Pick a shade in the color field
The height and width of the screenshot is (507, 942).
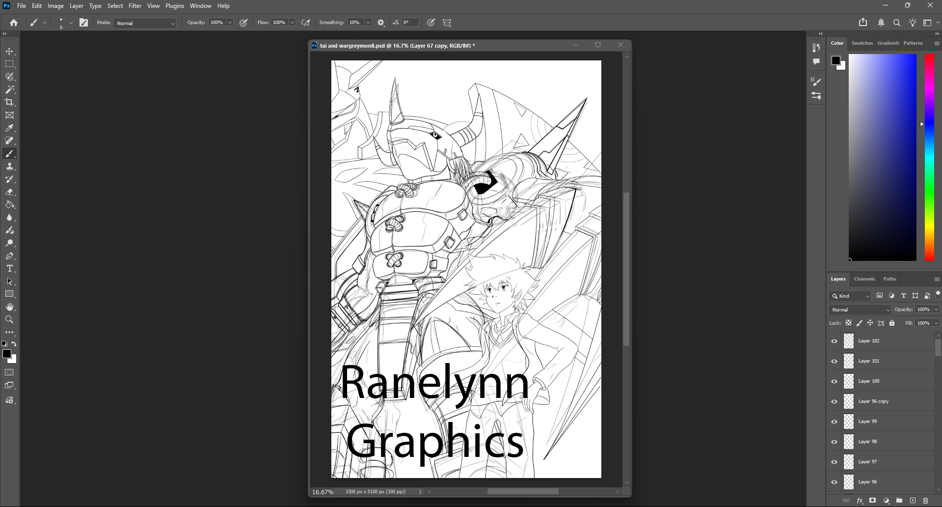883,157
